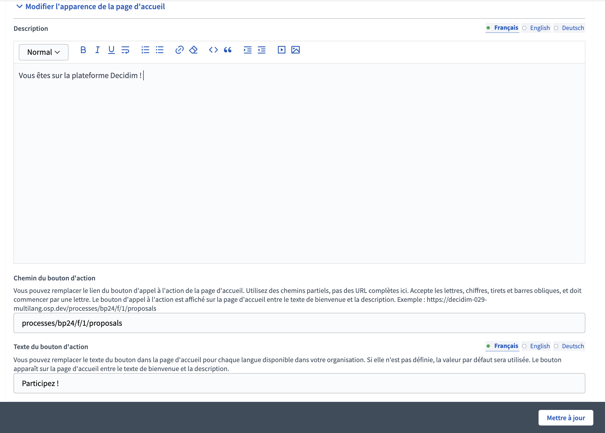
Task: Click the Mettre à jour button
Action: 566,418
